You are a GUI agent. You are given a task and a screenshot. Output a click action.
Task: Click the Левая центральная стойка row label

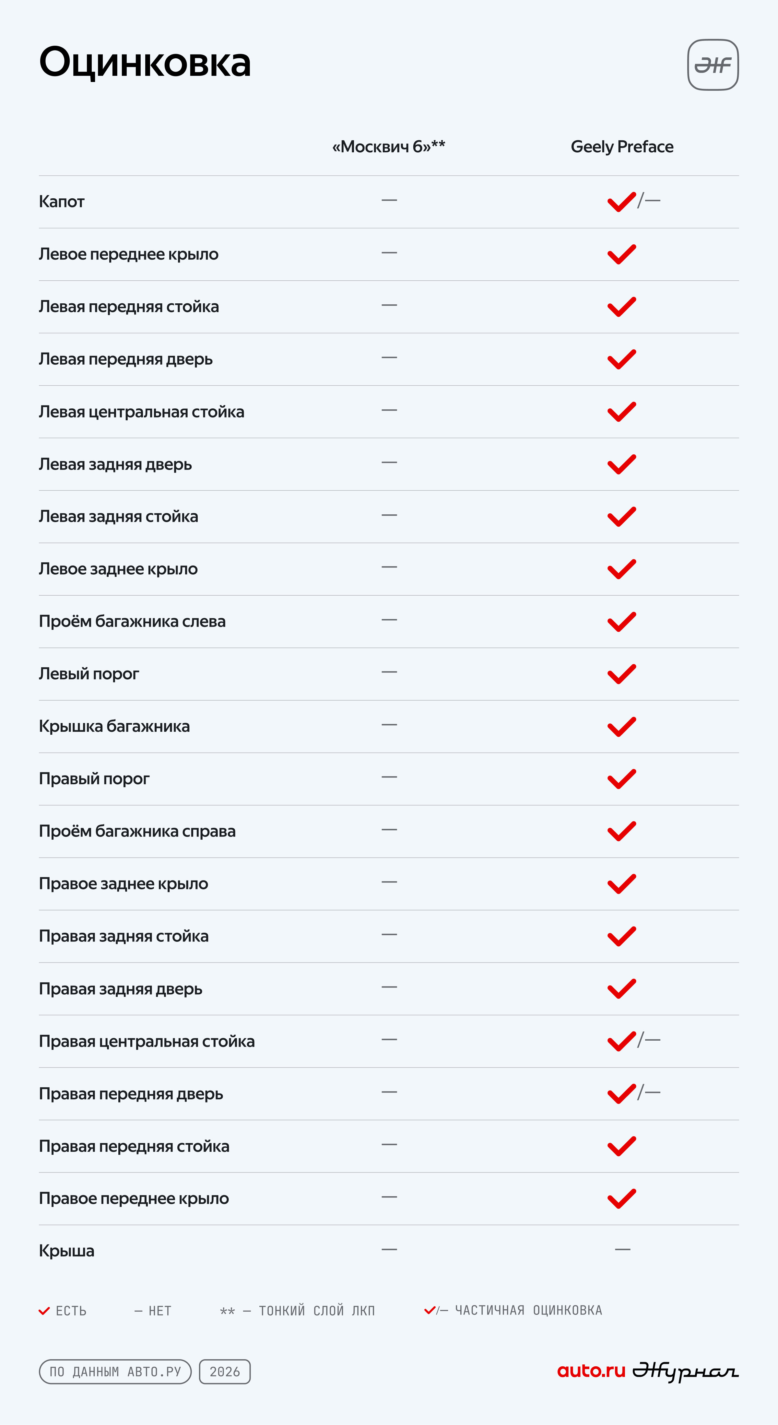[142, 412]
